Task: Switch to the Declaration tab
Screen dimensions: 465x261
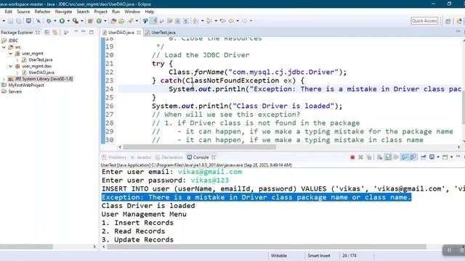Action: point(169,157)
